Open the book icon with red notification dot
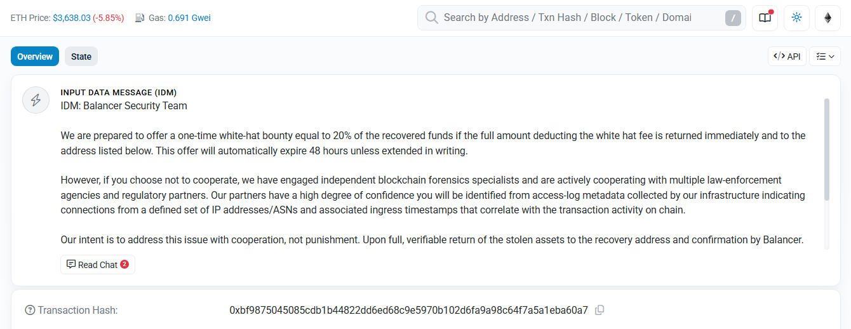Viewport: 851px width, 329px height. tap(765, 18)
